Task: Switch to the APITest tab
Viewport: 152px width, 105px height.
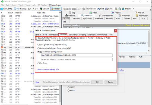Action: (x=140, y=13)
